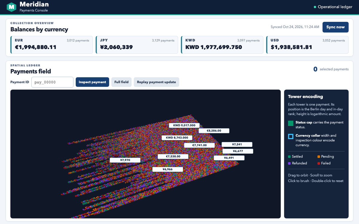Click Replay payment update

[156, 82]
